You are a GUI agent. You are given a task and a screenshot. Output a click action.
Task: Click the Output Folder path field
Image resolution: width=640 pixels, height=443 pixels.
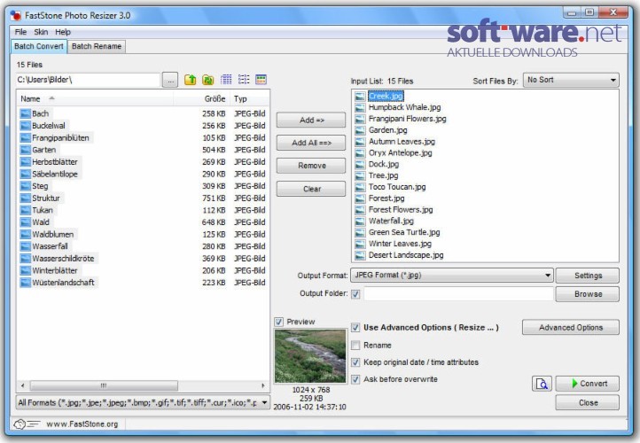pos(458,294)
